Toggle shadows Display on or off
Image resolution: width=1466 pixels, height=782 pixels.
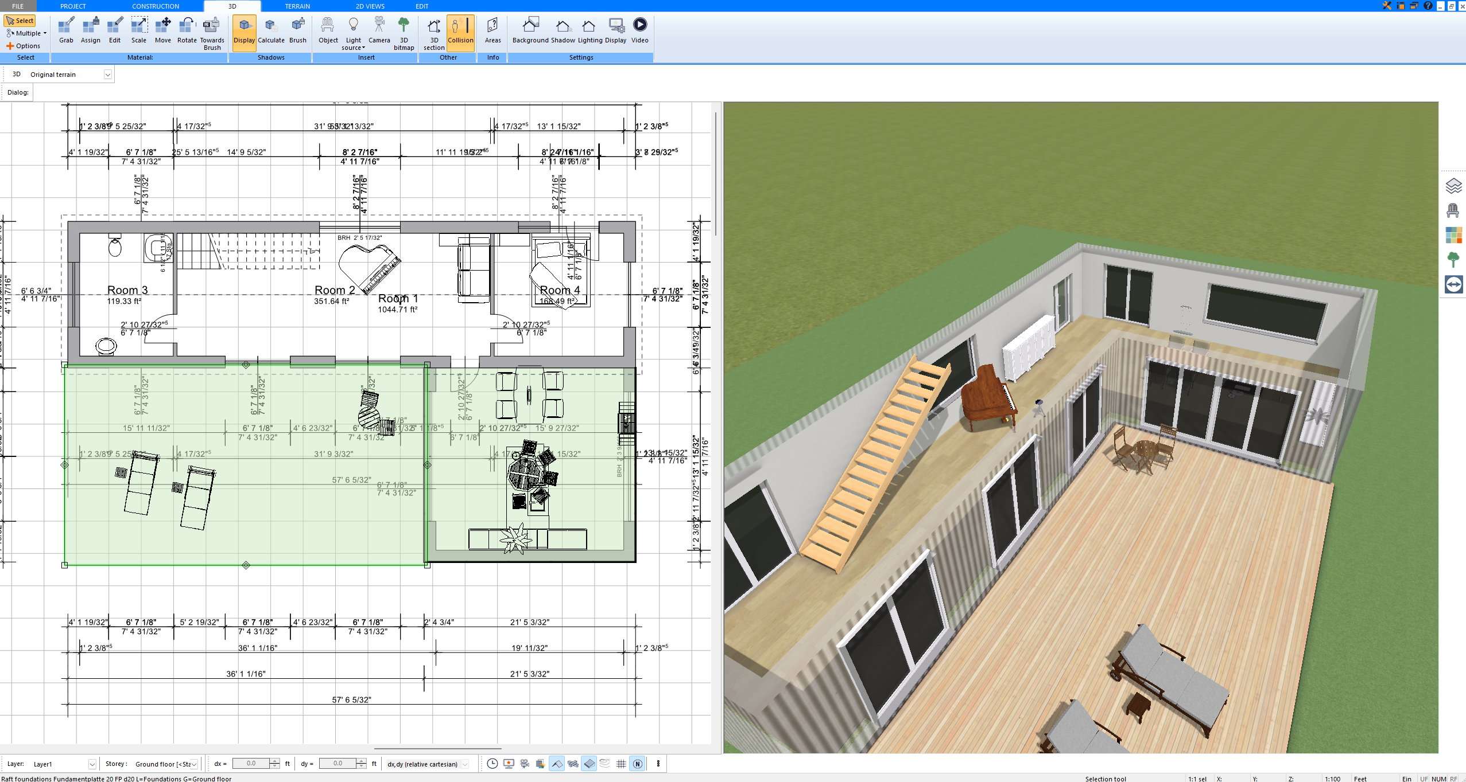244,32
